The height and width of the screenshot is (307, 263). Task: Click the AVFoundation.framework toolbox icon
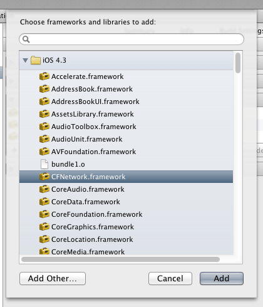point(44,152)
